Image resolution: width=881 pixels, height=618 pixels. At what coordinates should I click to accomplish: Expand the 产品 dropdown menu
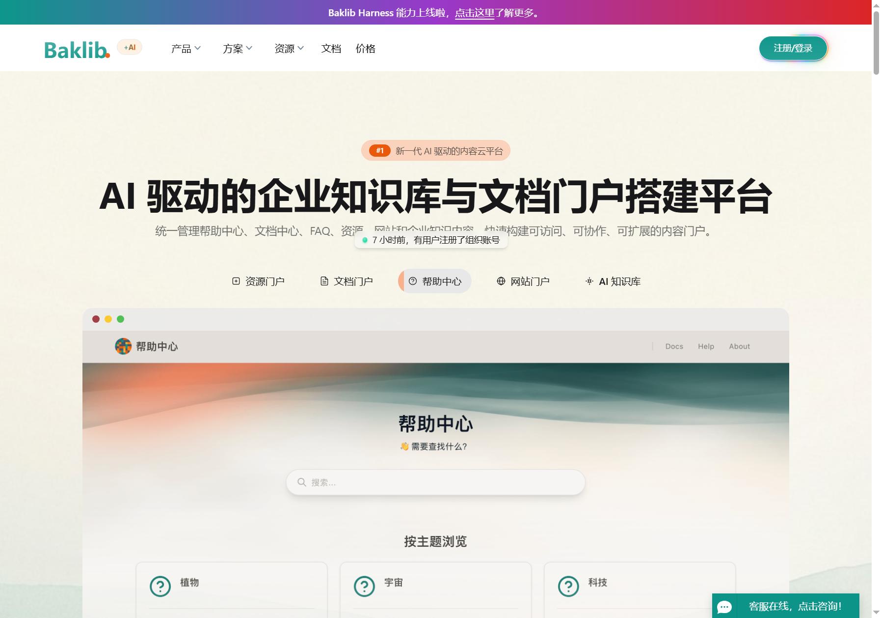[186, 49]
